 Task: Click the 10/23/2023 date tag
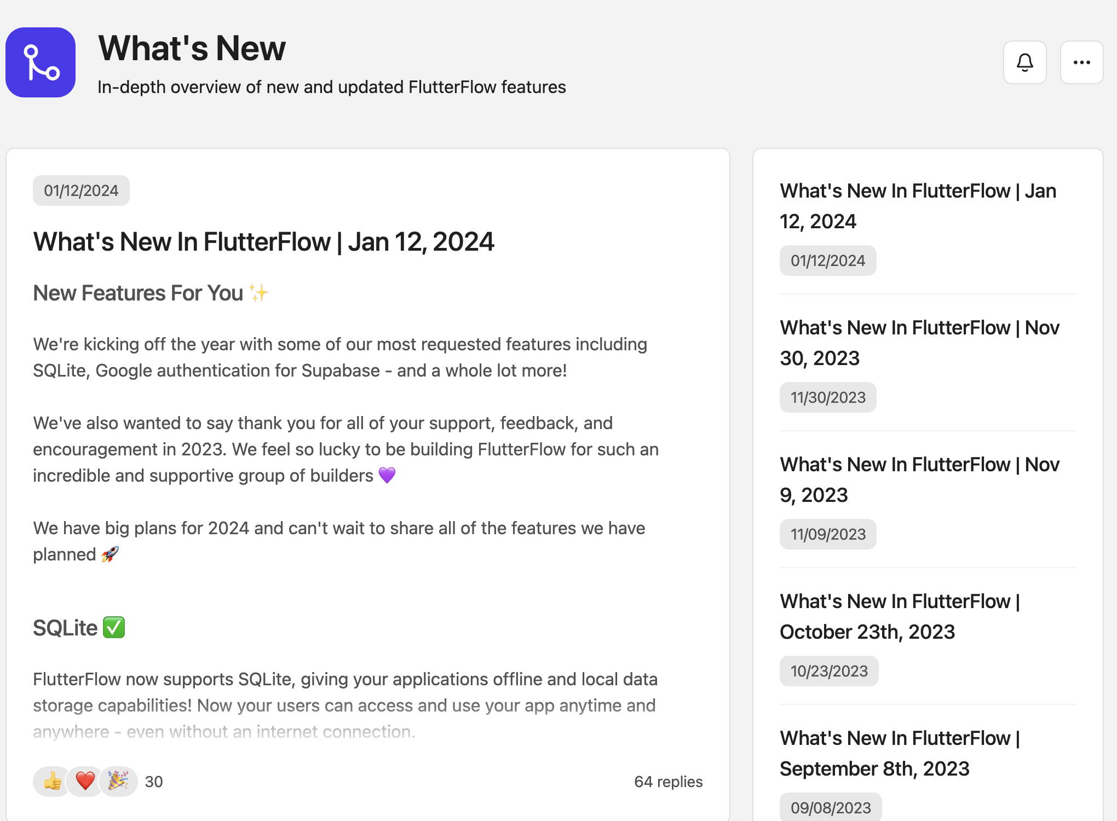pos(829,671)
